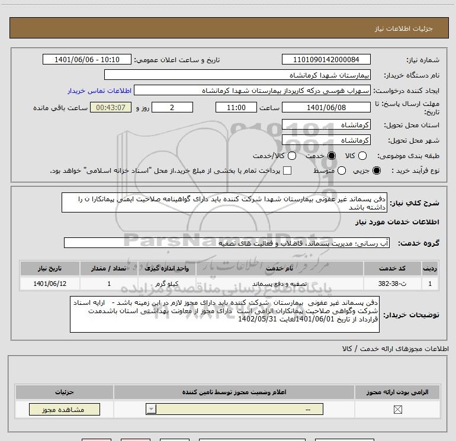Click the need date cell 1401/06/12

[50, 284]
